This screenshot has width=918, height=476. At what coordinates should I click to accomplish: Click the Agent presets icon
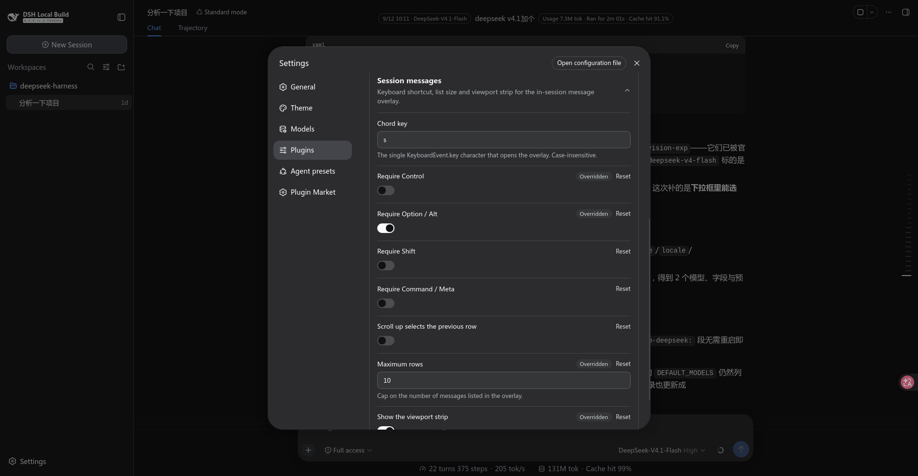pos(283,171)
